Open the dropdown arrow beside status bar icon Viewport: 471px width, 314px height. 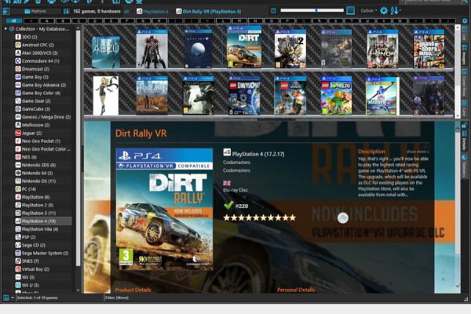click(x=13, y=298)
